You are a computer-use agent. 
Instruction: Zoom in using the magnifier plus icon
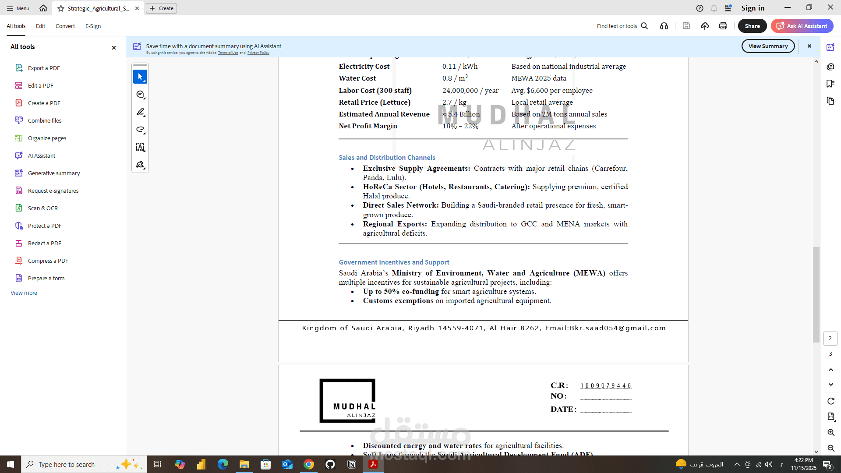(831, 432)
